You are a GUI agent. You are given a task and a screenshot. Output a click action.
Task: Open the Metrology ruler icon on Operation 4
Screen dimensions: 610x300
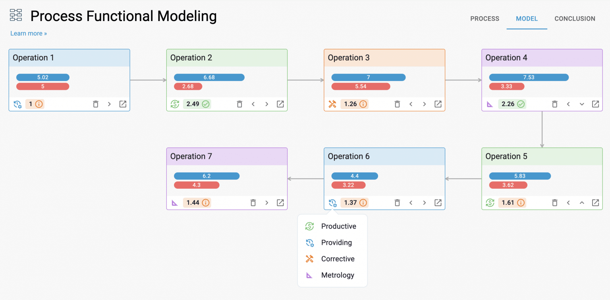click(x=490, y=104)
